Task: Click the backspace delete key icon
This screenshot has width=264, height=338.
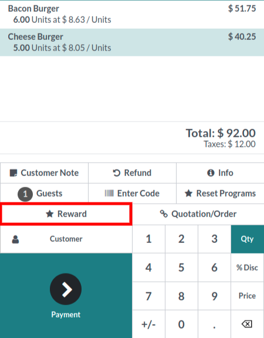Action: 247,324
